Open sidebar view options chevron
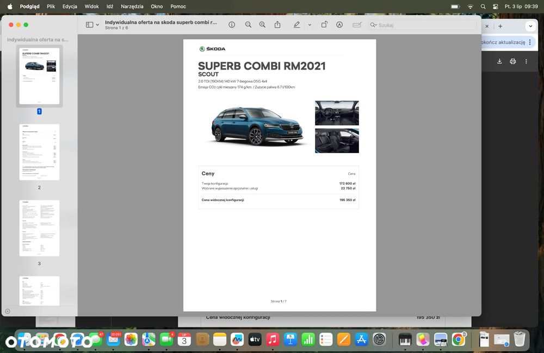Image resolution: width=544 pixels, height=353 pixels. point(97,25)
